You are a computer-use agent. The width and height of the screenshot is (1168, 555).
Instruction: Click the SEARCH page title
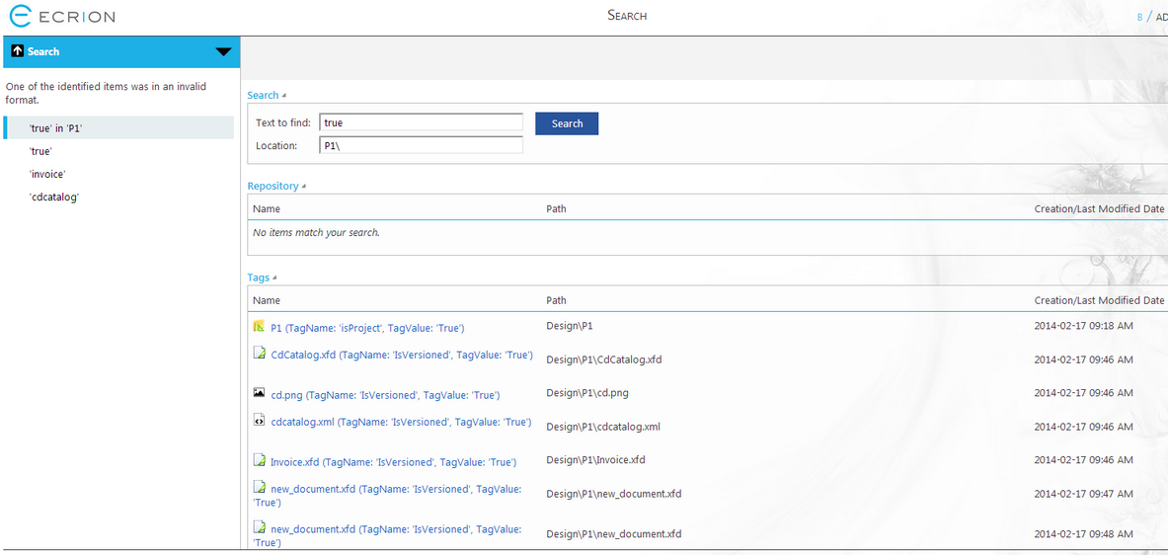(627, 15)
